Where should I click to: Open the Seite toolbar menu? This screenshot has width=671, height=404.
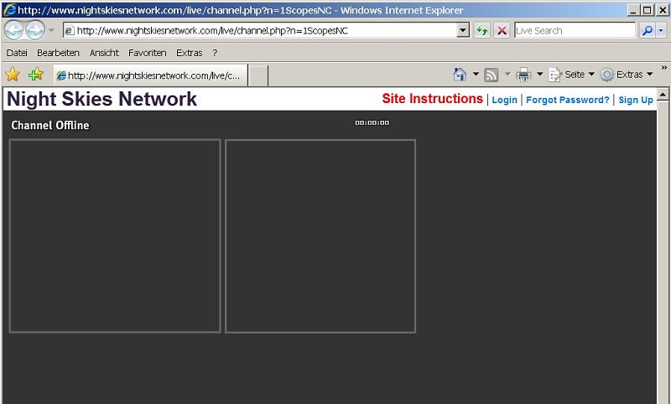click(571, 75)
